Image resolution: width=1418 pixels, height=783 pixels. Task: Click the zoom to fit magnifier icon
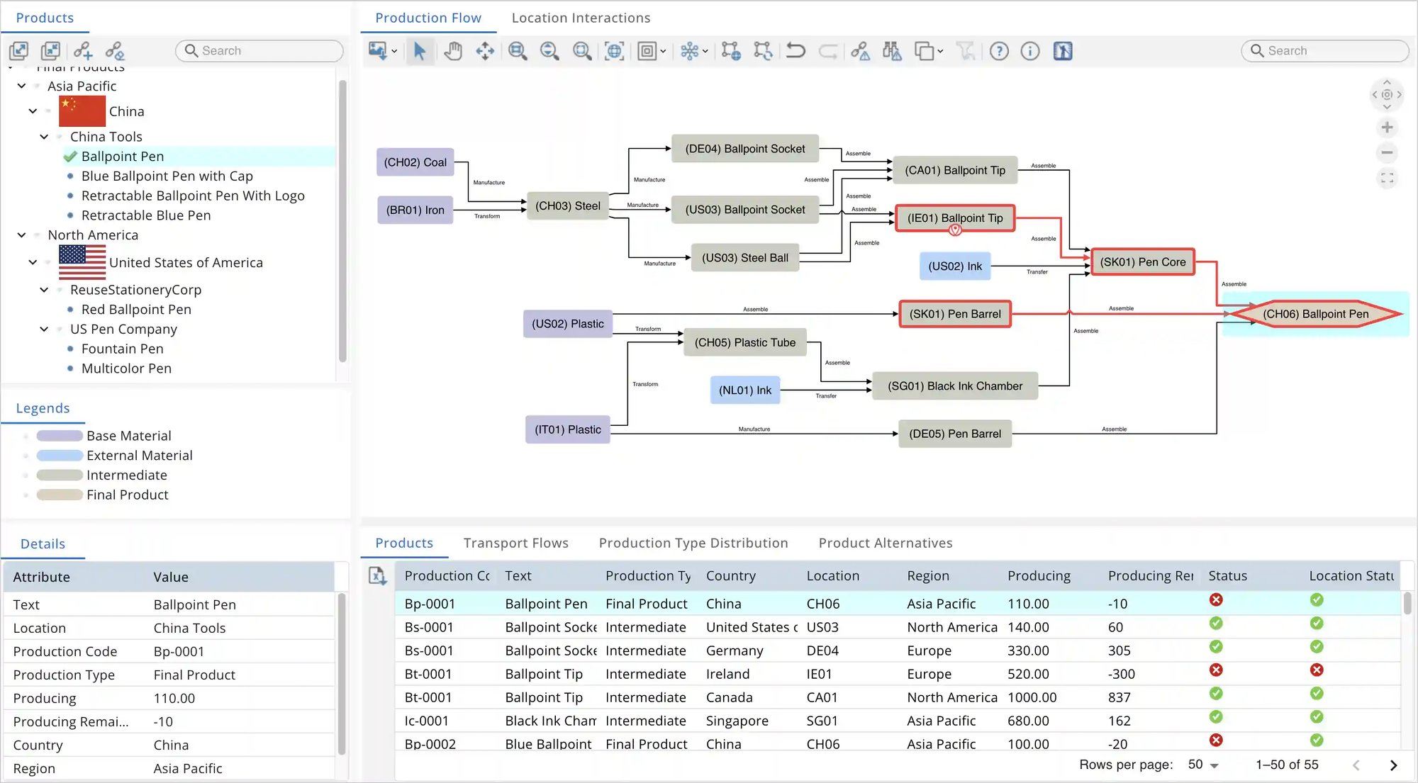[582, 51]
